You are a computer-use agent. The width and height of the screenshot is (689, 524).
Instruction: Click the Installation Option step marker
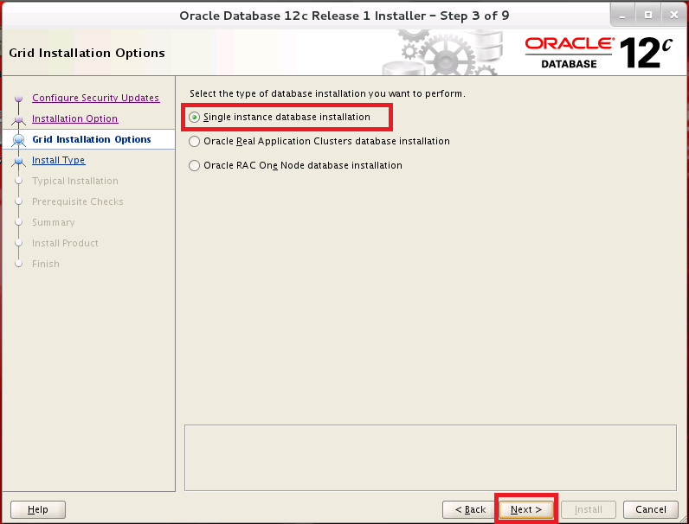[x=18, y=119]
